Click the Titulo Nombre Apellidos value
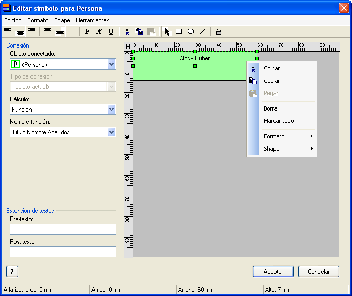 (x=41, y=132)
